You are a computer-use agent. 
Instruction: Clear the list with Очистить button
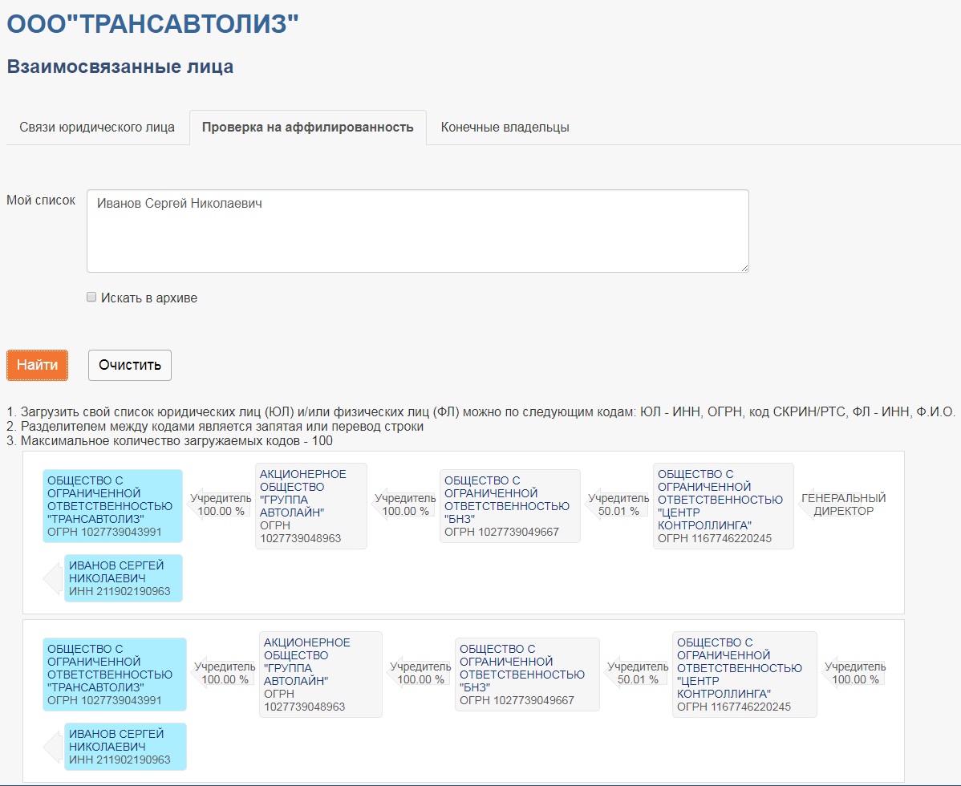pos(130,365)
